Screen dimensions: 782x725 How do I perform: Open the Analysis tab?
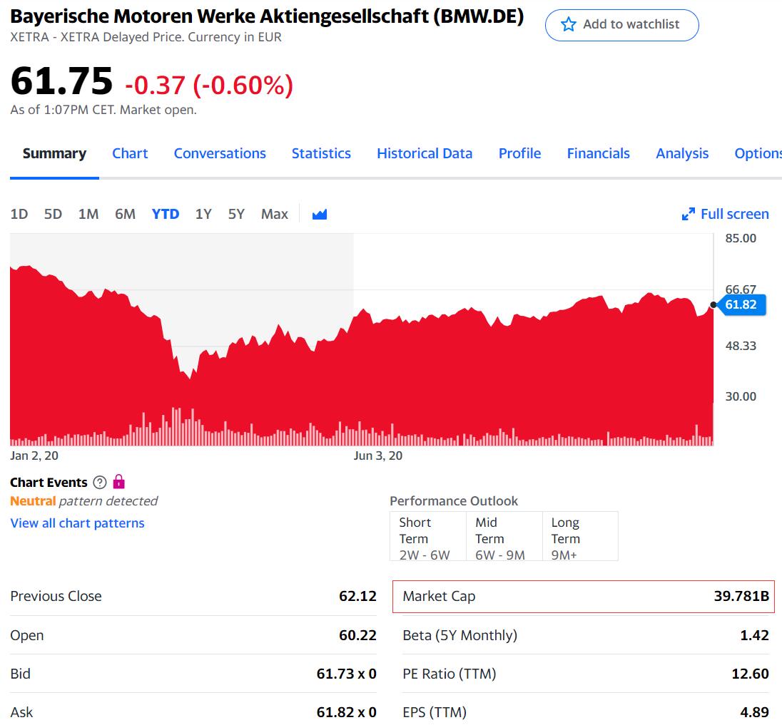pos(682,153)
